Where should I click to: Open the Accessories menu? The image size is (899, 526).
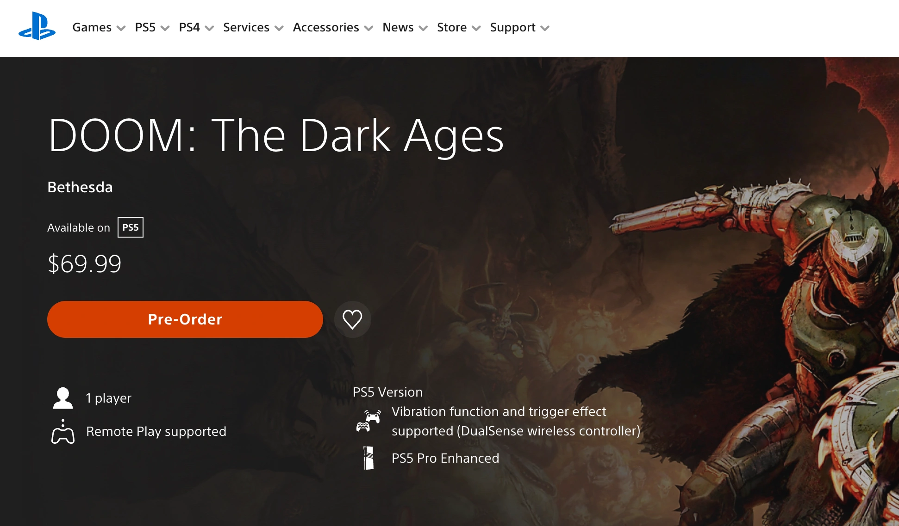(x=333, y=27)
